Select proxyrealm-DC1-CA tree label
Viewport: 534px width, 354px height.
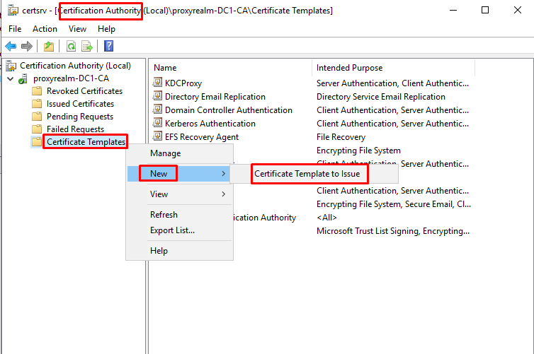tap(72, 78)
